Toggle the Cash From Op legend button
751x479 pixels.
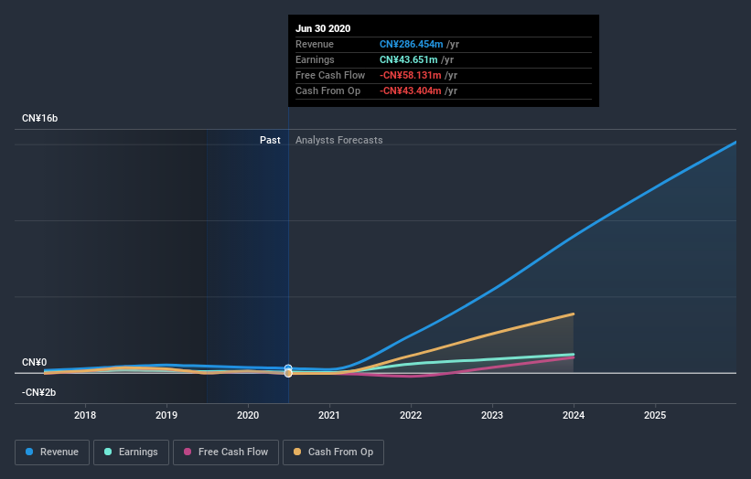[x=333, y=452]
